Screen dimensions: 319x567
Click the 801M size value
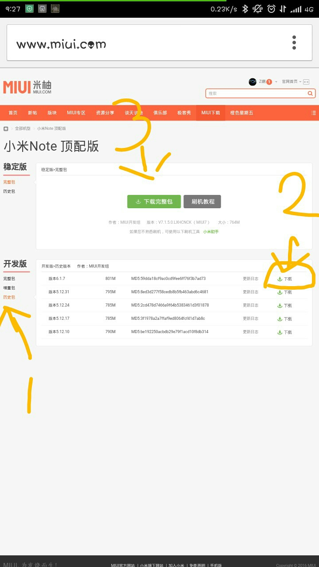click(110, 279)
